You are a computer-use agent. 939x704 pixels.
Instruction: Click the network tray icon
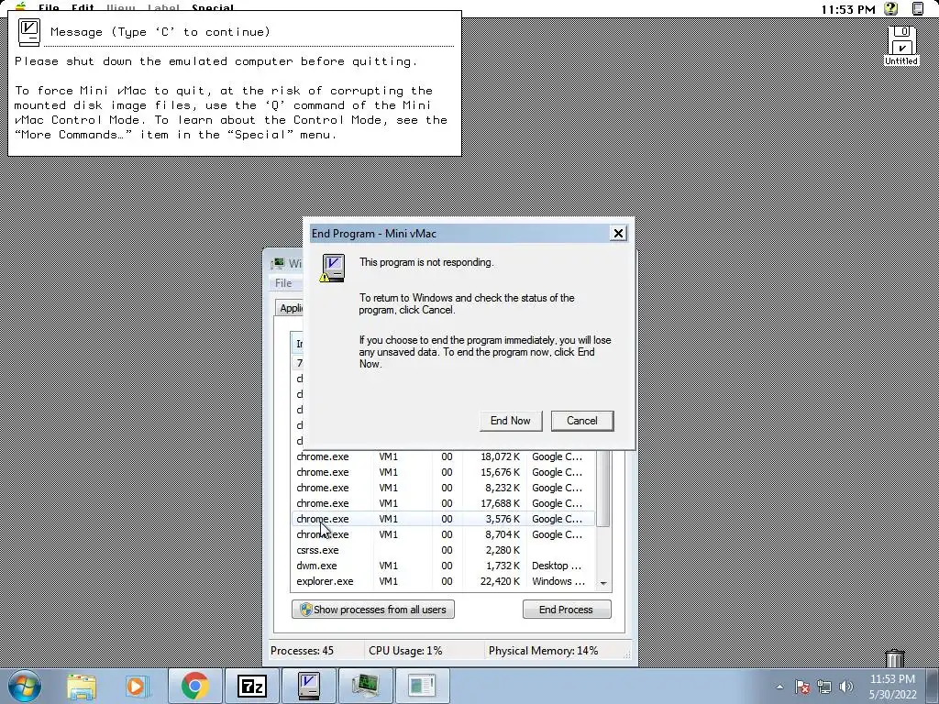(824, 687)
